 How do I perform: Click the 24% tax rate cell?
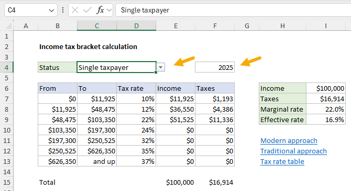pyautogui.click(x=136, y=130)
